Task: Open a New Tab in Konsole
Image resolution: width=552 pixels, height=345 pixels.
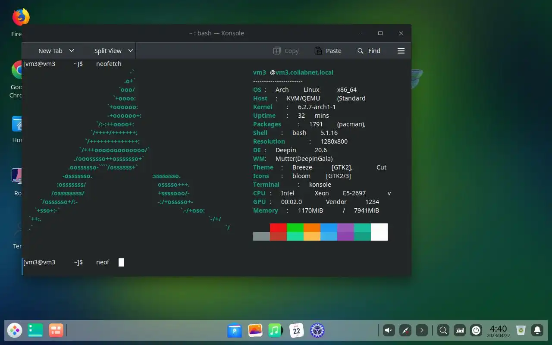Action: (x=50, y=51)
